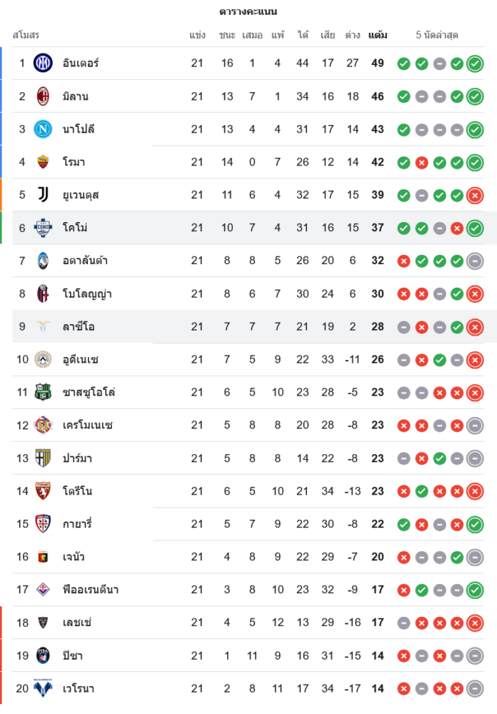Click Inter's latest match win indicator

475,64
